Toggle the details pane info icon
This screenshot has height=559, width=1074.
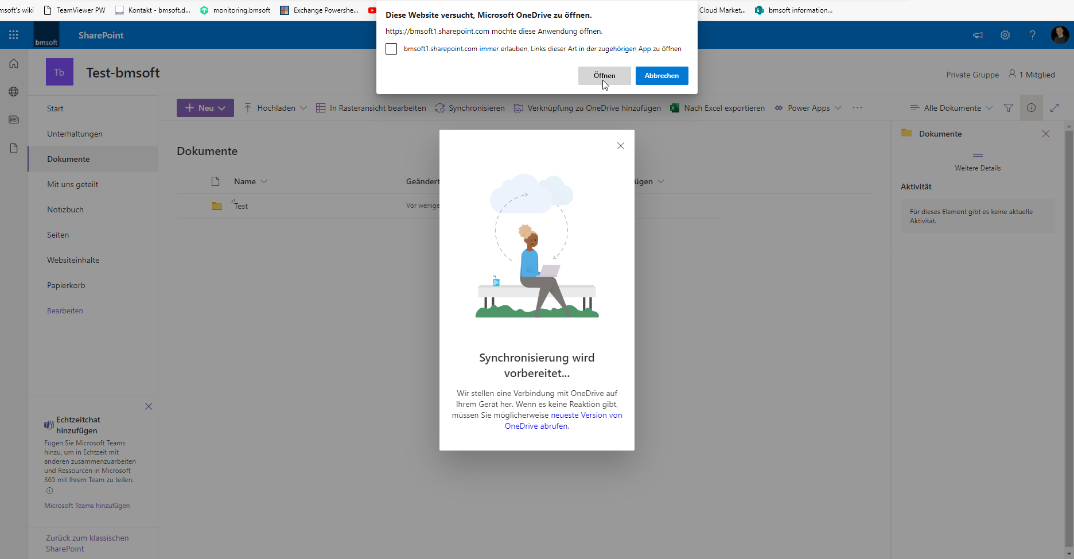pyautogui.click(x=1031, y=108)
